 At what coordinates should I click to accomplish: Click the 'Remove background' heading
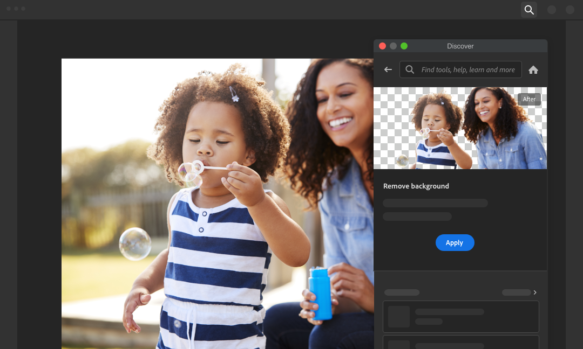point(416,186)
